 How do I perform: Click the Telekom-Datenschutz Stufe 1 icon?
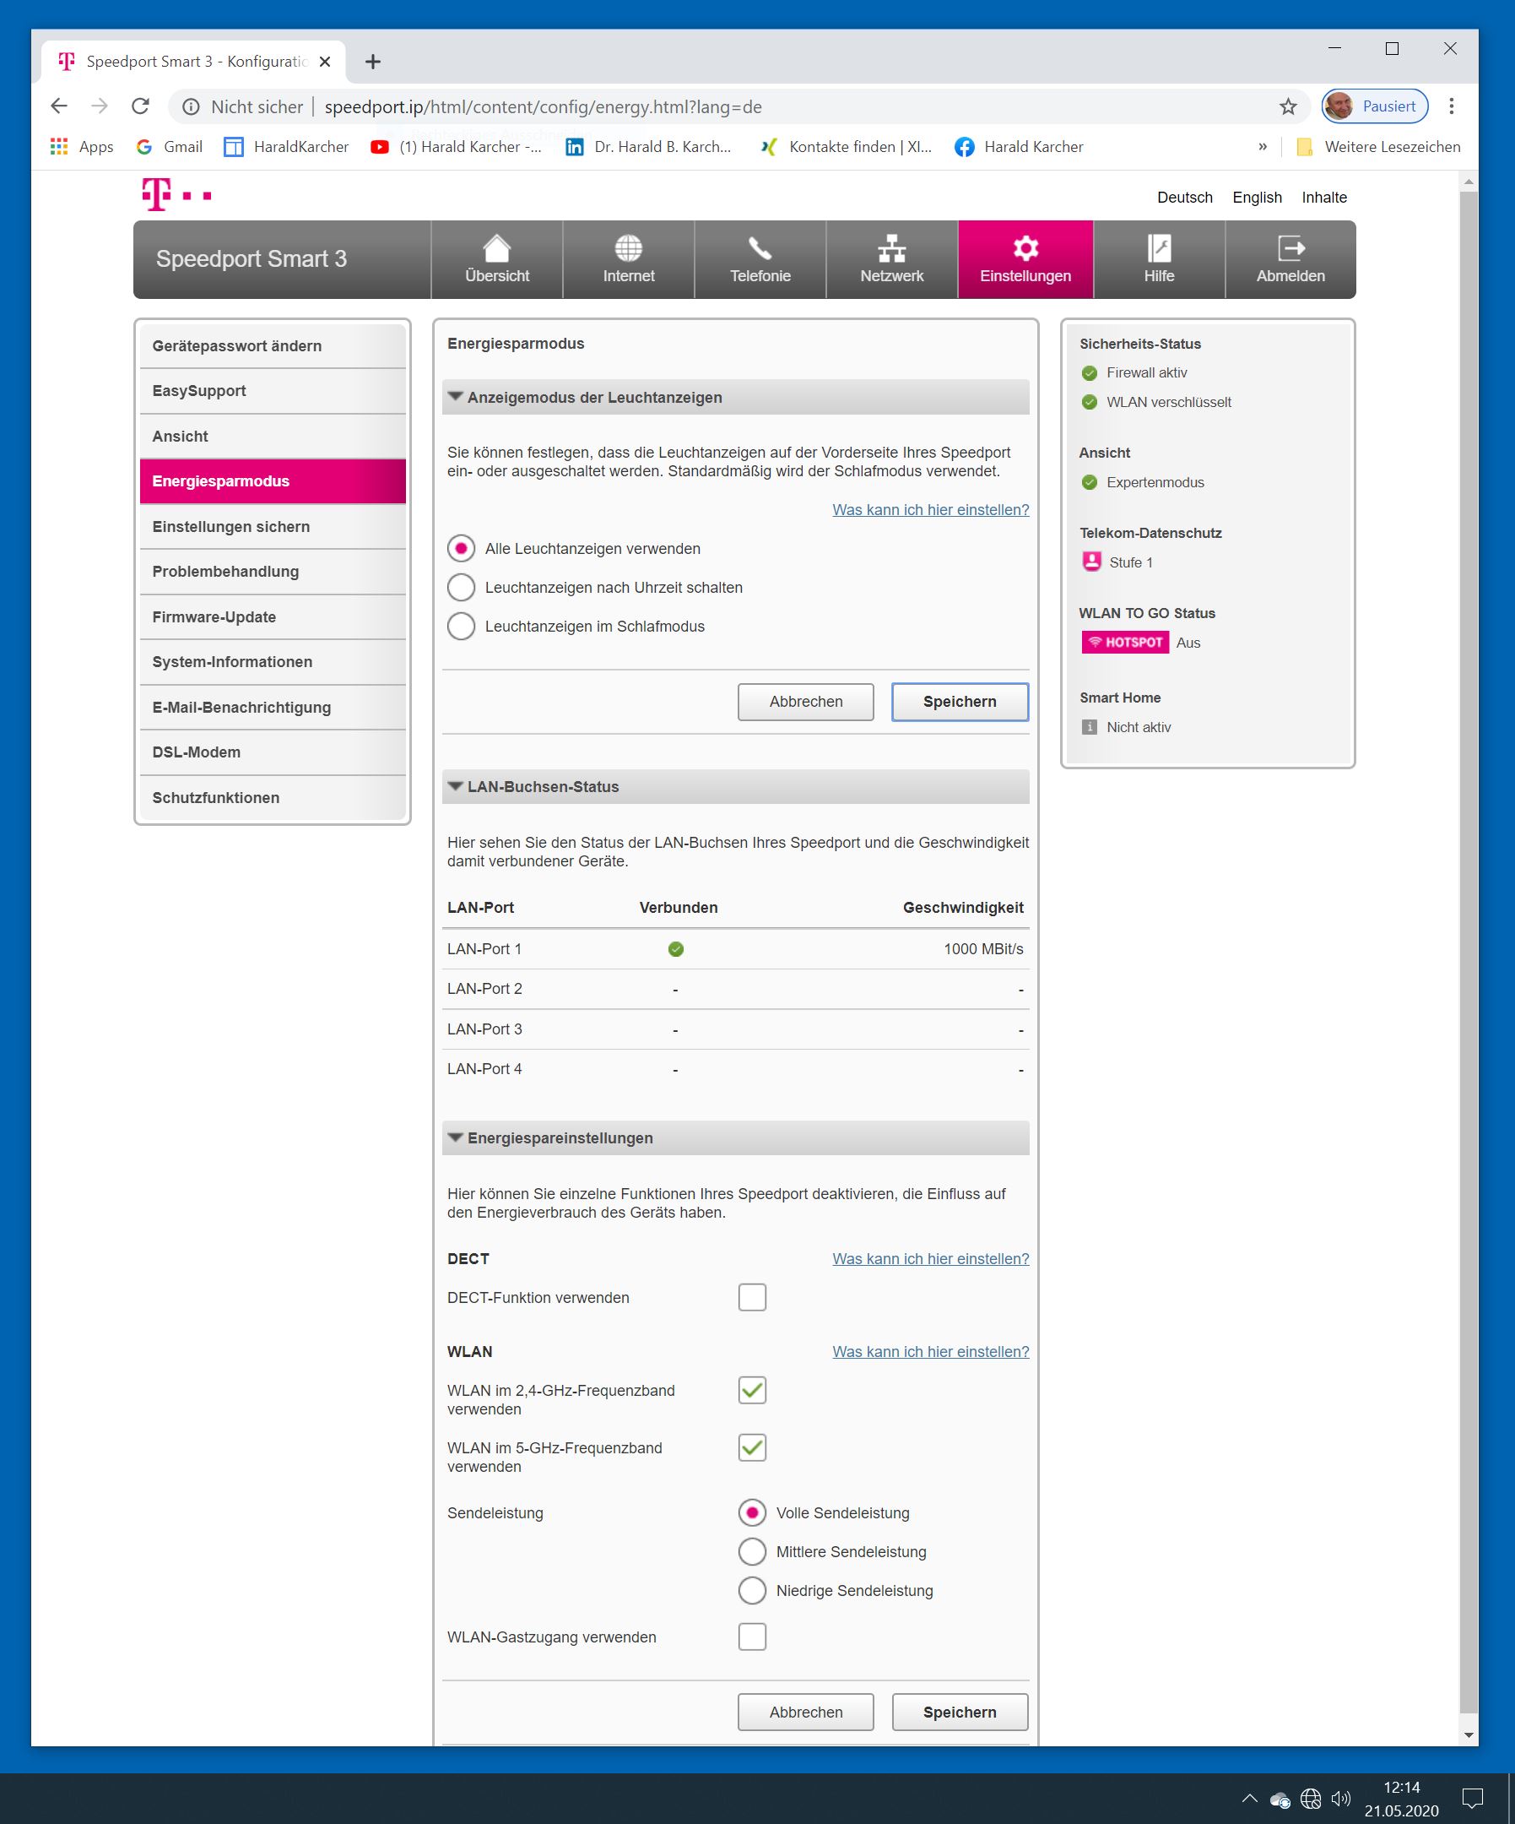tap(1091, 562)
